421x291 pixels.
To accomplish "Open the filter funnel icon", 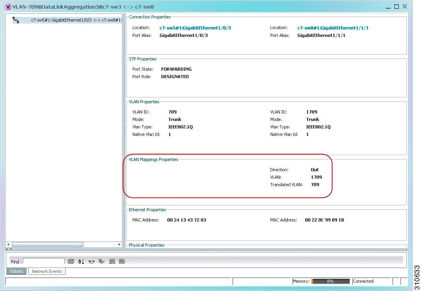I will pyautogui.click(x=91, y=262).
